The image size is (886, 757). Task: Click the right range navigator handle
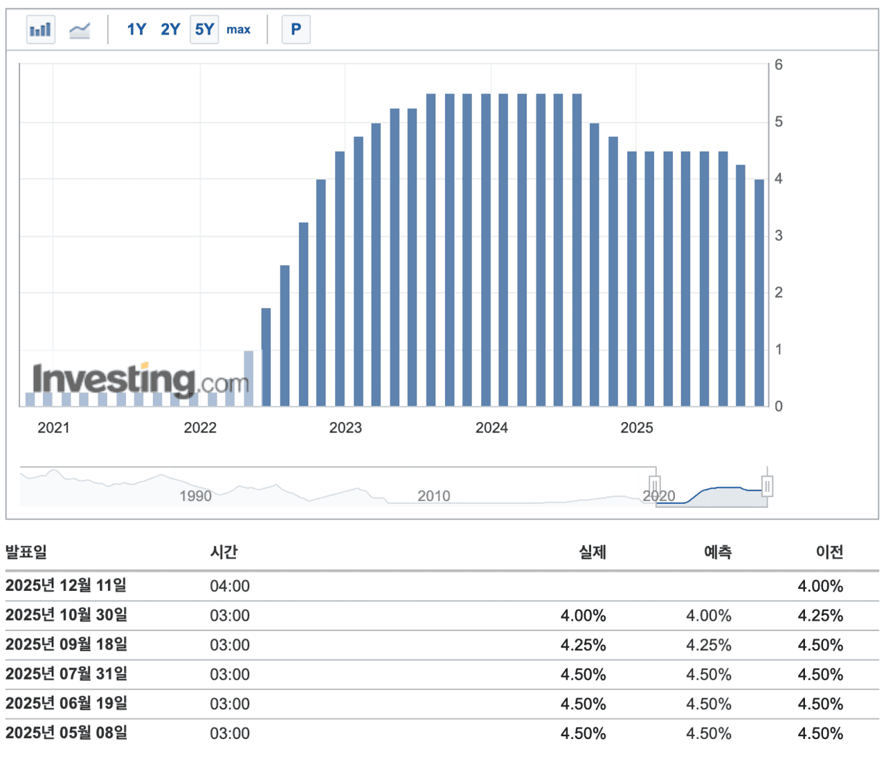point(768,484)
